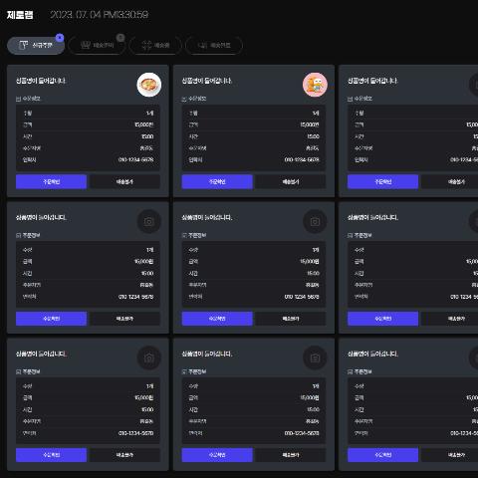Viewport: 478px width, 478px height.
Task: Open the stew food photo on the top-left card
Action: 149,85
